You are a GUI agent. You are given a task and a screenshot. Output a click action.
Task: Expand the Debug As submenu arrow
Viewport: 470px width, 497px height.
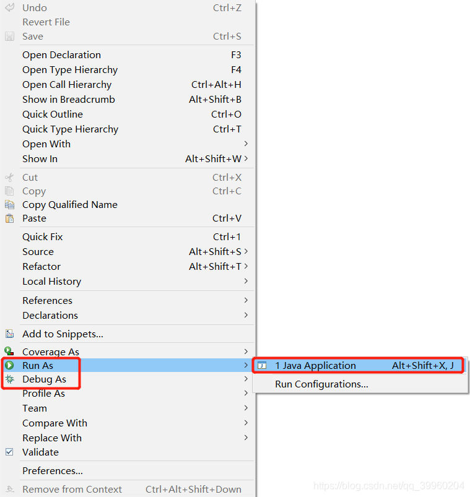[x=246, y=379]
